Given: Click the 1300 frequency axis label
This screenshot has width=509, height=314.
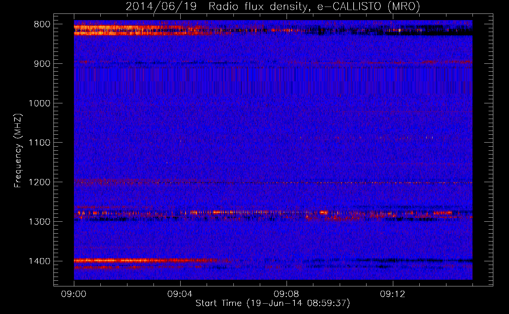Looking at the screenshot, I should pyautogui.click(x=39, y=222).
